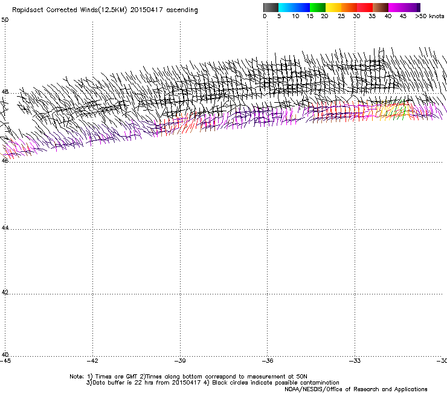Image resolution: width=447 pixels, height=393 pixels.
Task: Click the longitude label '-39'
Action: coord(180,361)
